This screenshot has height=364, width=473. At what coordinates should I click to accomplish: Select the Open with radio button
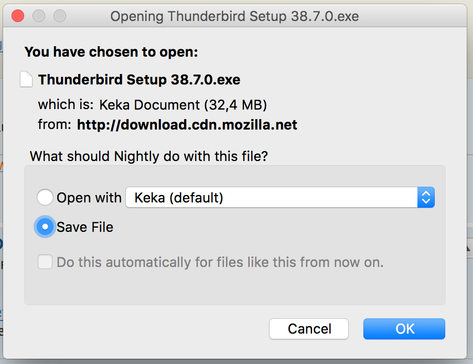[45, 198]
